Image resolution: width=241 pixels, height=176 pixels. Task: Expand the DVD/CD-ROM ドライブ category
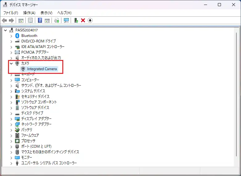tap(11, 42)
